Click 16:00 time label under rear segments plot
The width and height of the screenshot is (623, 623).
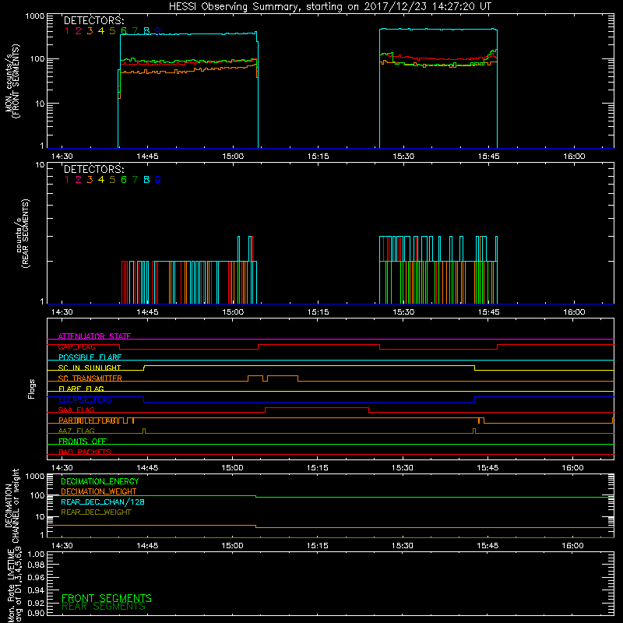pos(574,312)
